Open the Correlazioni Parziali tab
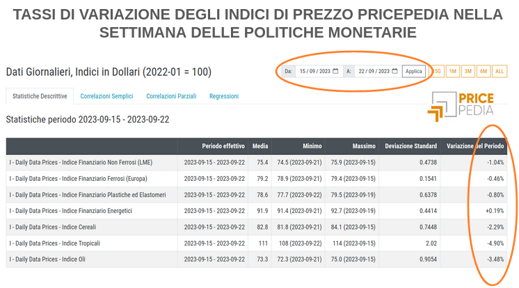The image size is (519, 288). click(171, 96)
